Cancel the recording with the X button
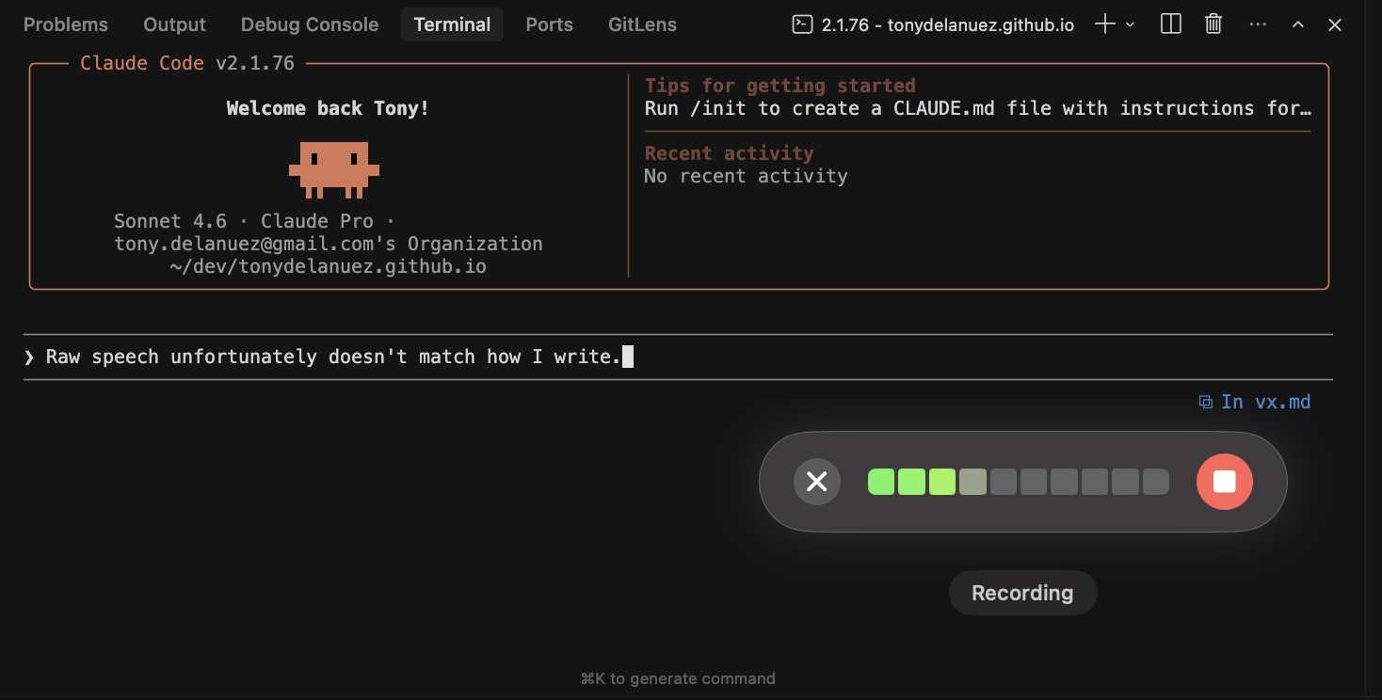 tap(816, 481)
